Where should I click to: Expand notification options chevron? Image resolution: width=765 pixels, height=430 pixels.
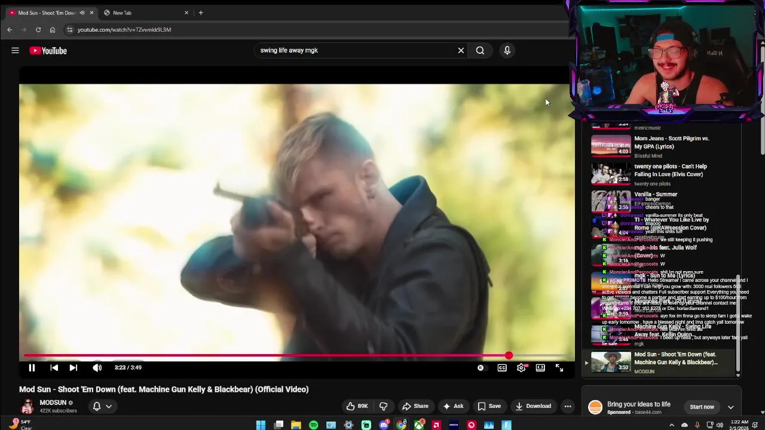pyautogui.click(x=109, y=406)
